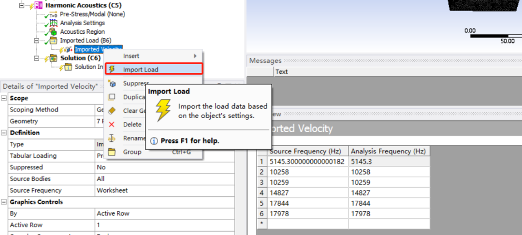This screenshot has height=235, width=522.
Task: Click the 5145.300000000000182 source cell
Action: (x=308, y=162)
